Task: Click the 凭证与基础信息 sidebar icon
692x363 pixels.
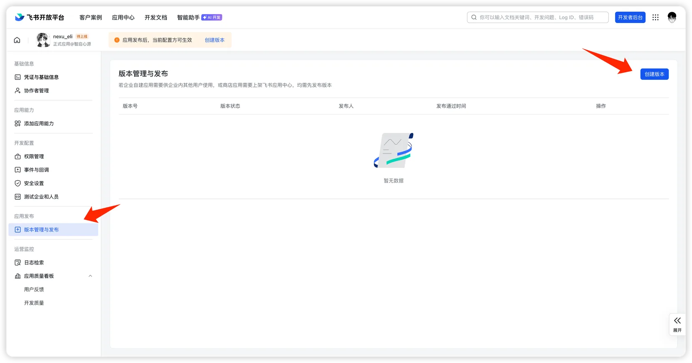Action: (18, 77)
